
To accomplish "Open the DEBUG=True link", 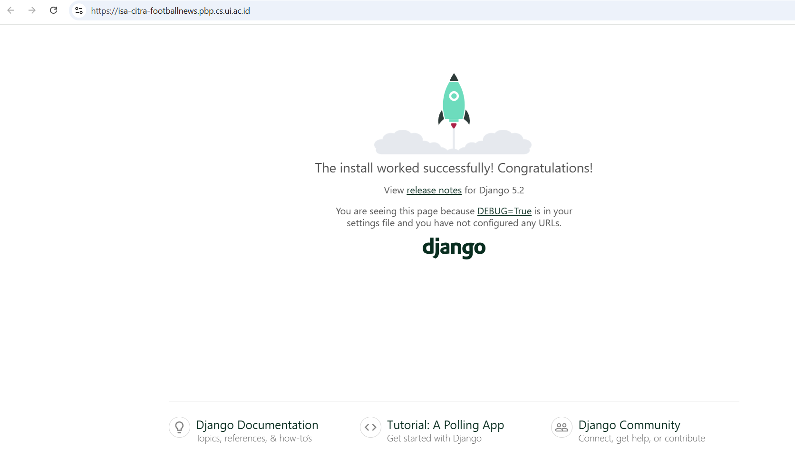I will click(504, 211).
